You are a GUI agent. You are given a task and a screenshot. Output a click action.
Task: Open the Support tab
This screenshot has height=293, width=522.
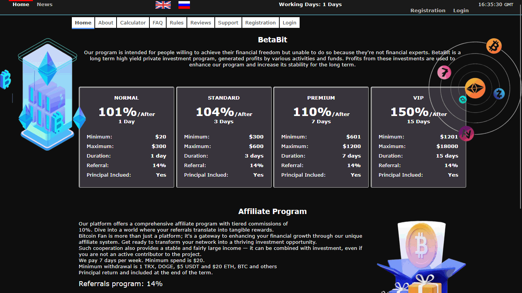pyautogui.click(x=228, y=23)
